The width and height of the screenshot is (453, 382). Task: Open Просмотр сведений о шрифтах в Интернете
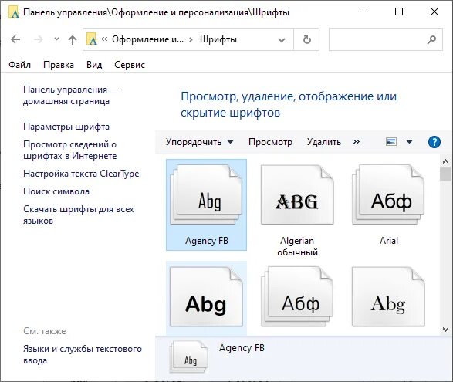pyautogui.click(x=70, y=150)
